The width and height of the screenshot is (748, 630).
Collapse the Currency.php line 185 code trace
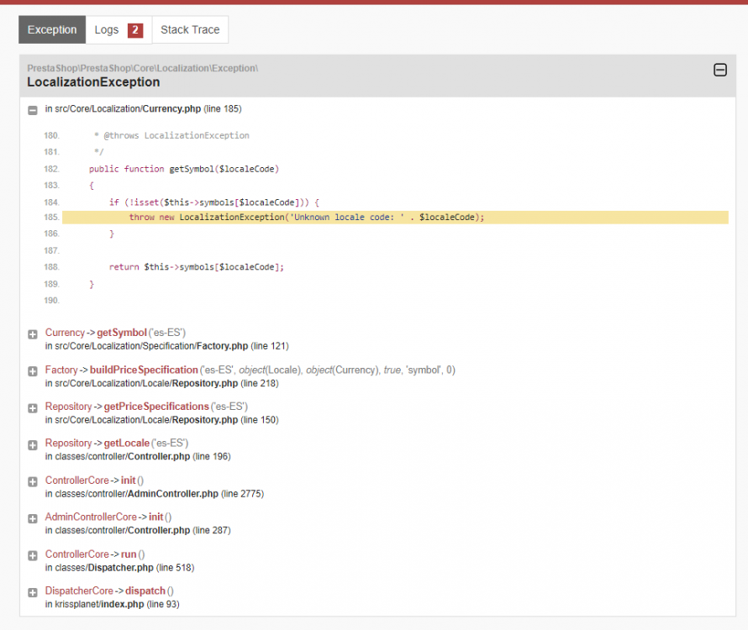[33, 110]
